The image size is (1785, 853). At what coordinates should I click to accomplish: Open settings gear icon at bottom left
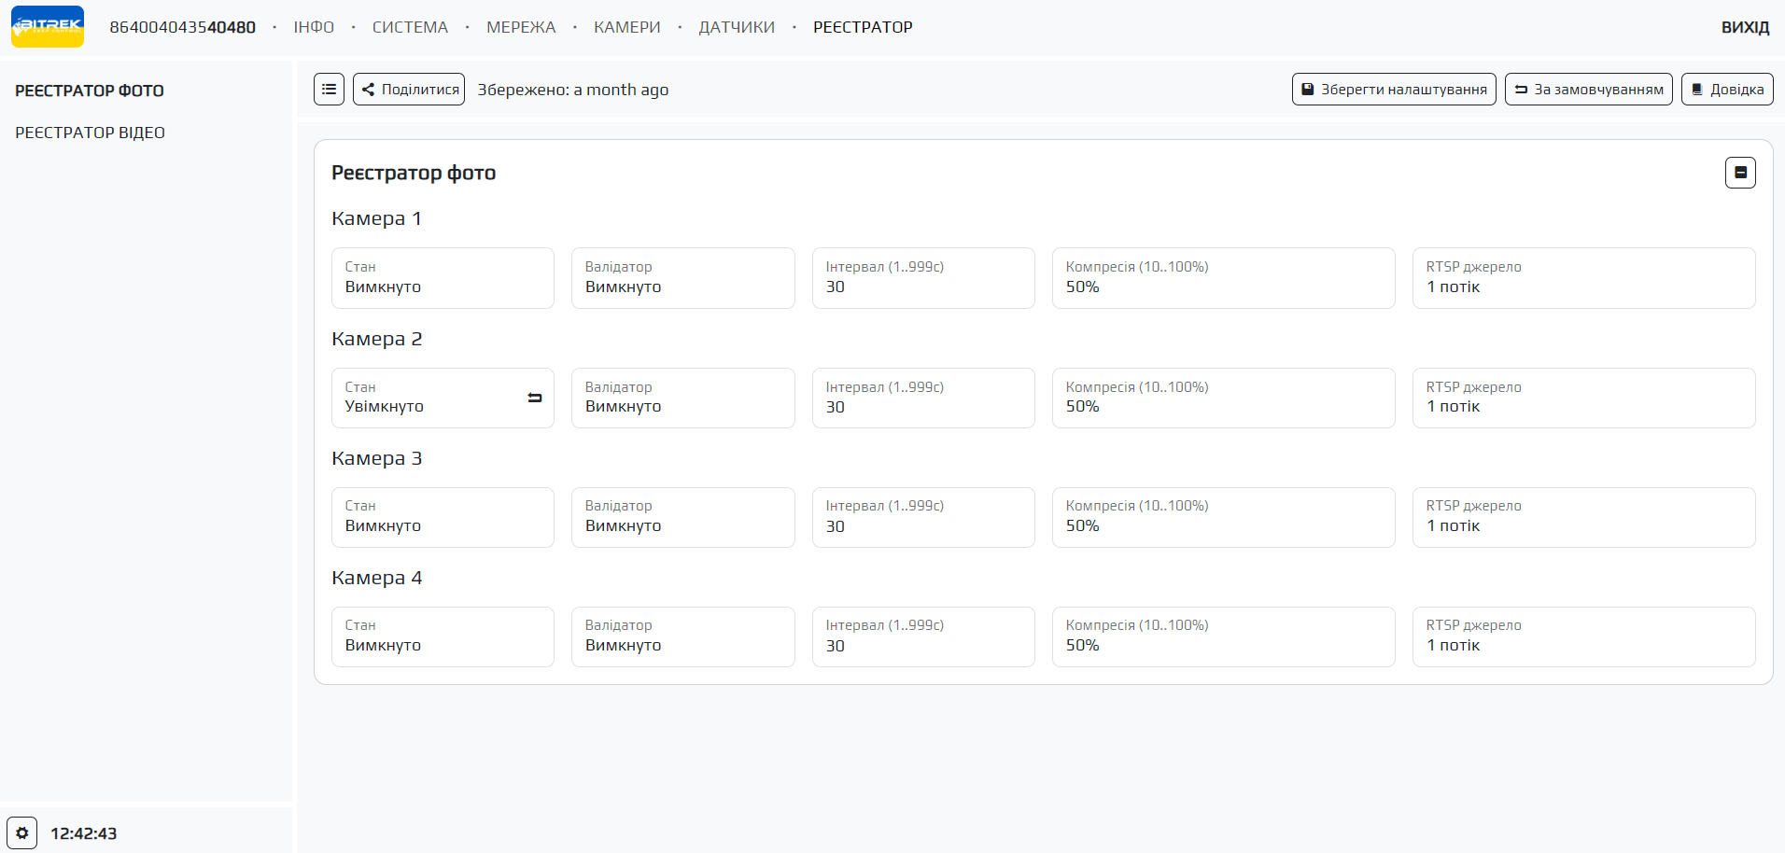pos(22,832)
